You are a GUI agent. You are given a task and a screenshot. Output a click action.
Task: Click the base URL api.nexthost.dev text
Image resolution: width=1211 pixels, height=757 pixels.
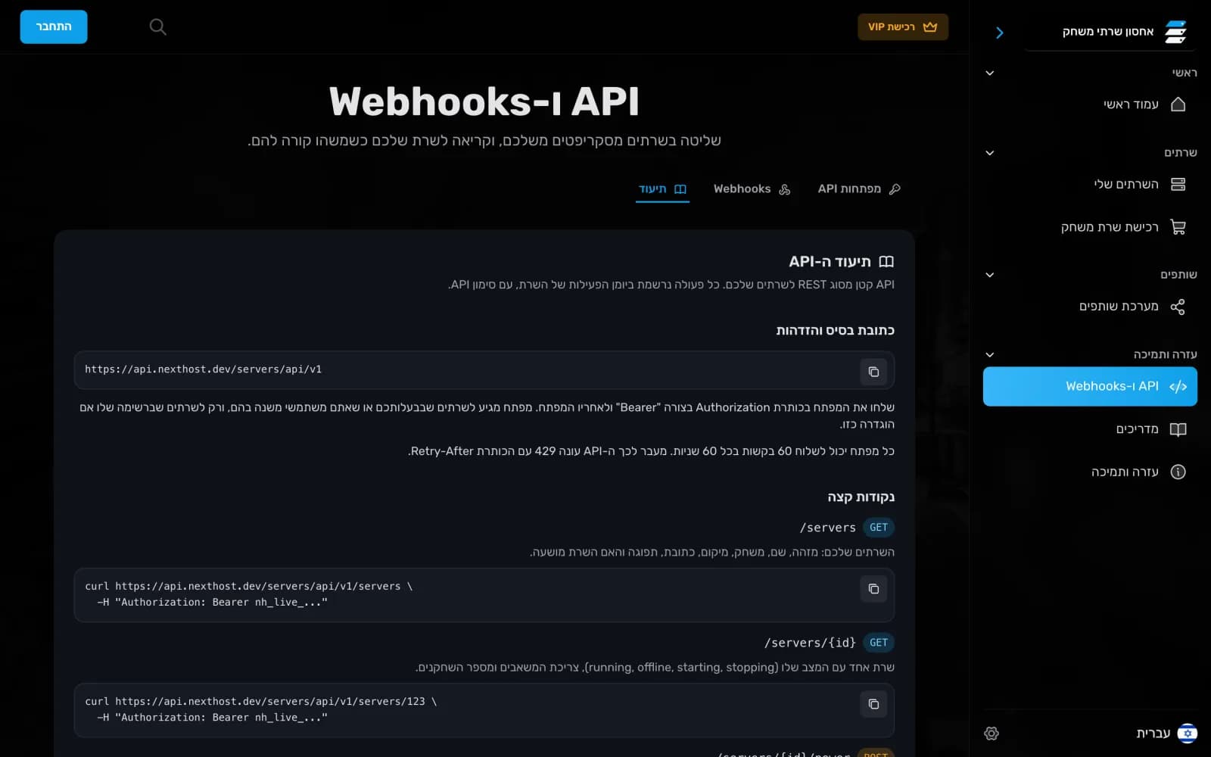pos(203,369)
